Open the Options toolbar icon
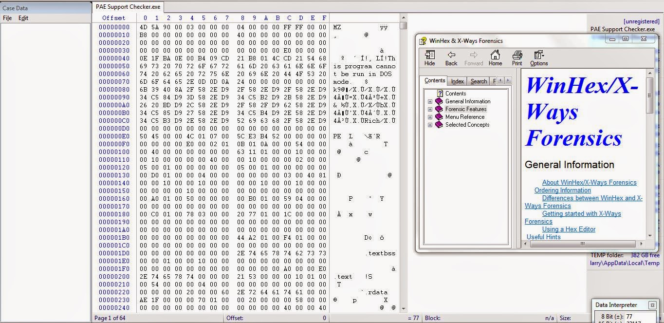The image size is (664, 323). coord(538,55)
